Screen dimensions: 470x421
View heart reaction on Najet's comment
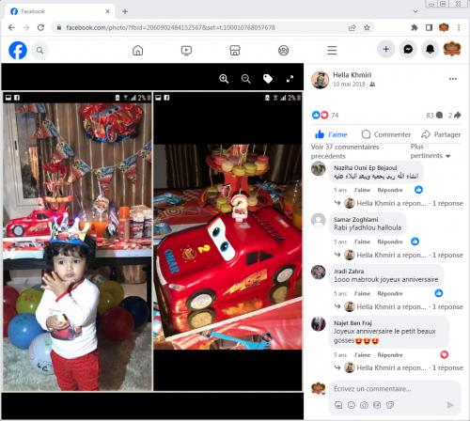coord(444,354)
